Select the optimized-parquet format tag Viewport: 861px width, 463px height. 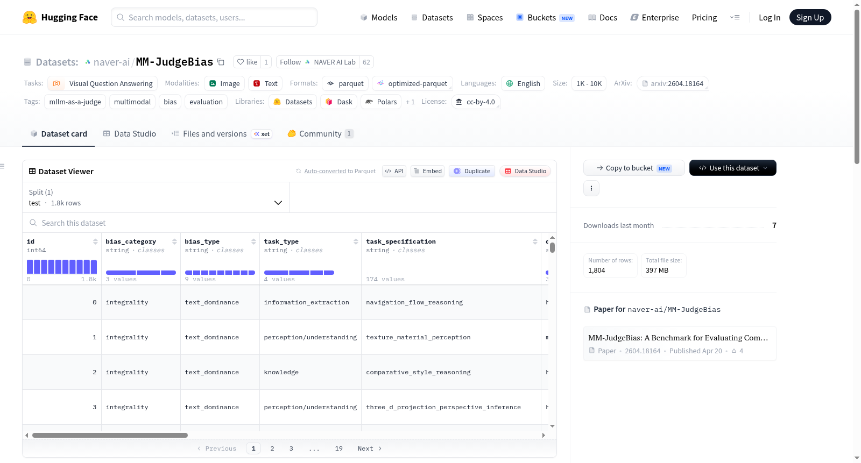(x=412, y=83)
